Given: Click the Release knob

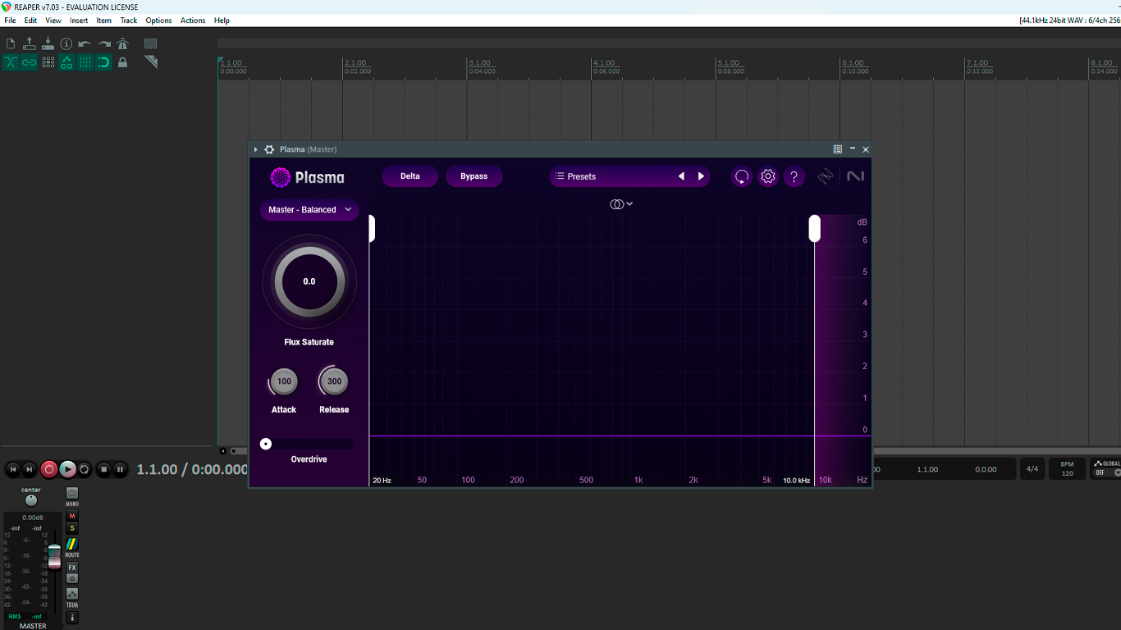Looking at the screenshot, I should pos(334,381).
